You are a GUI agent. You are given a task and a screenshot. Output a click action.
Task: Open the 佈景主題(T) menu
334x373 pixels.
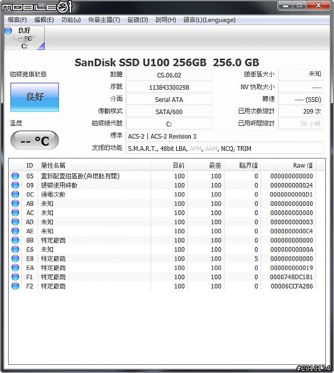[104, 20]
